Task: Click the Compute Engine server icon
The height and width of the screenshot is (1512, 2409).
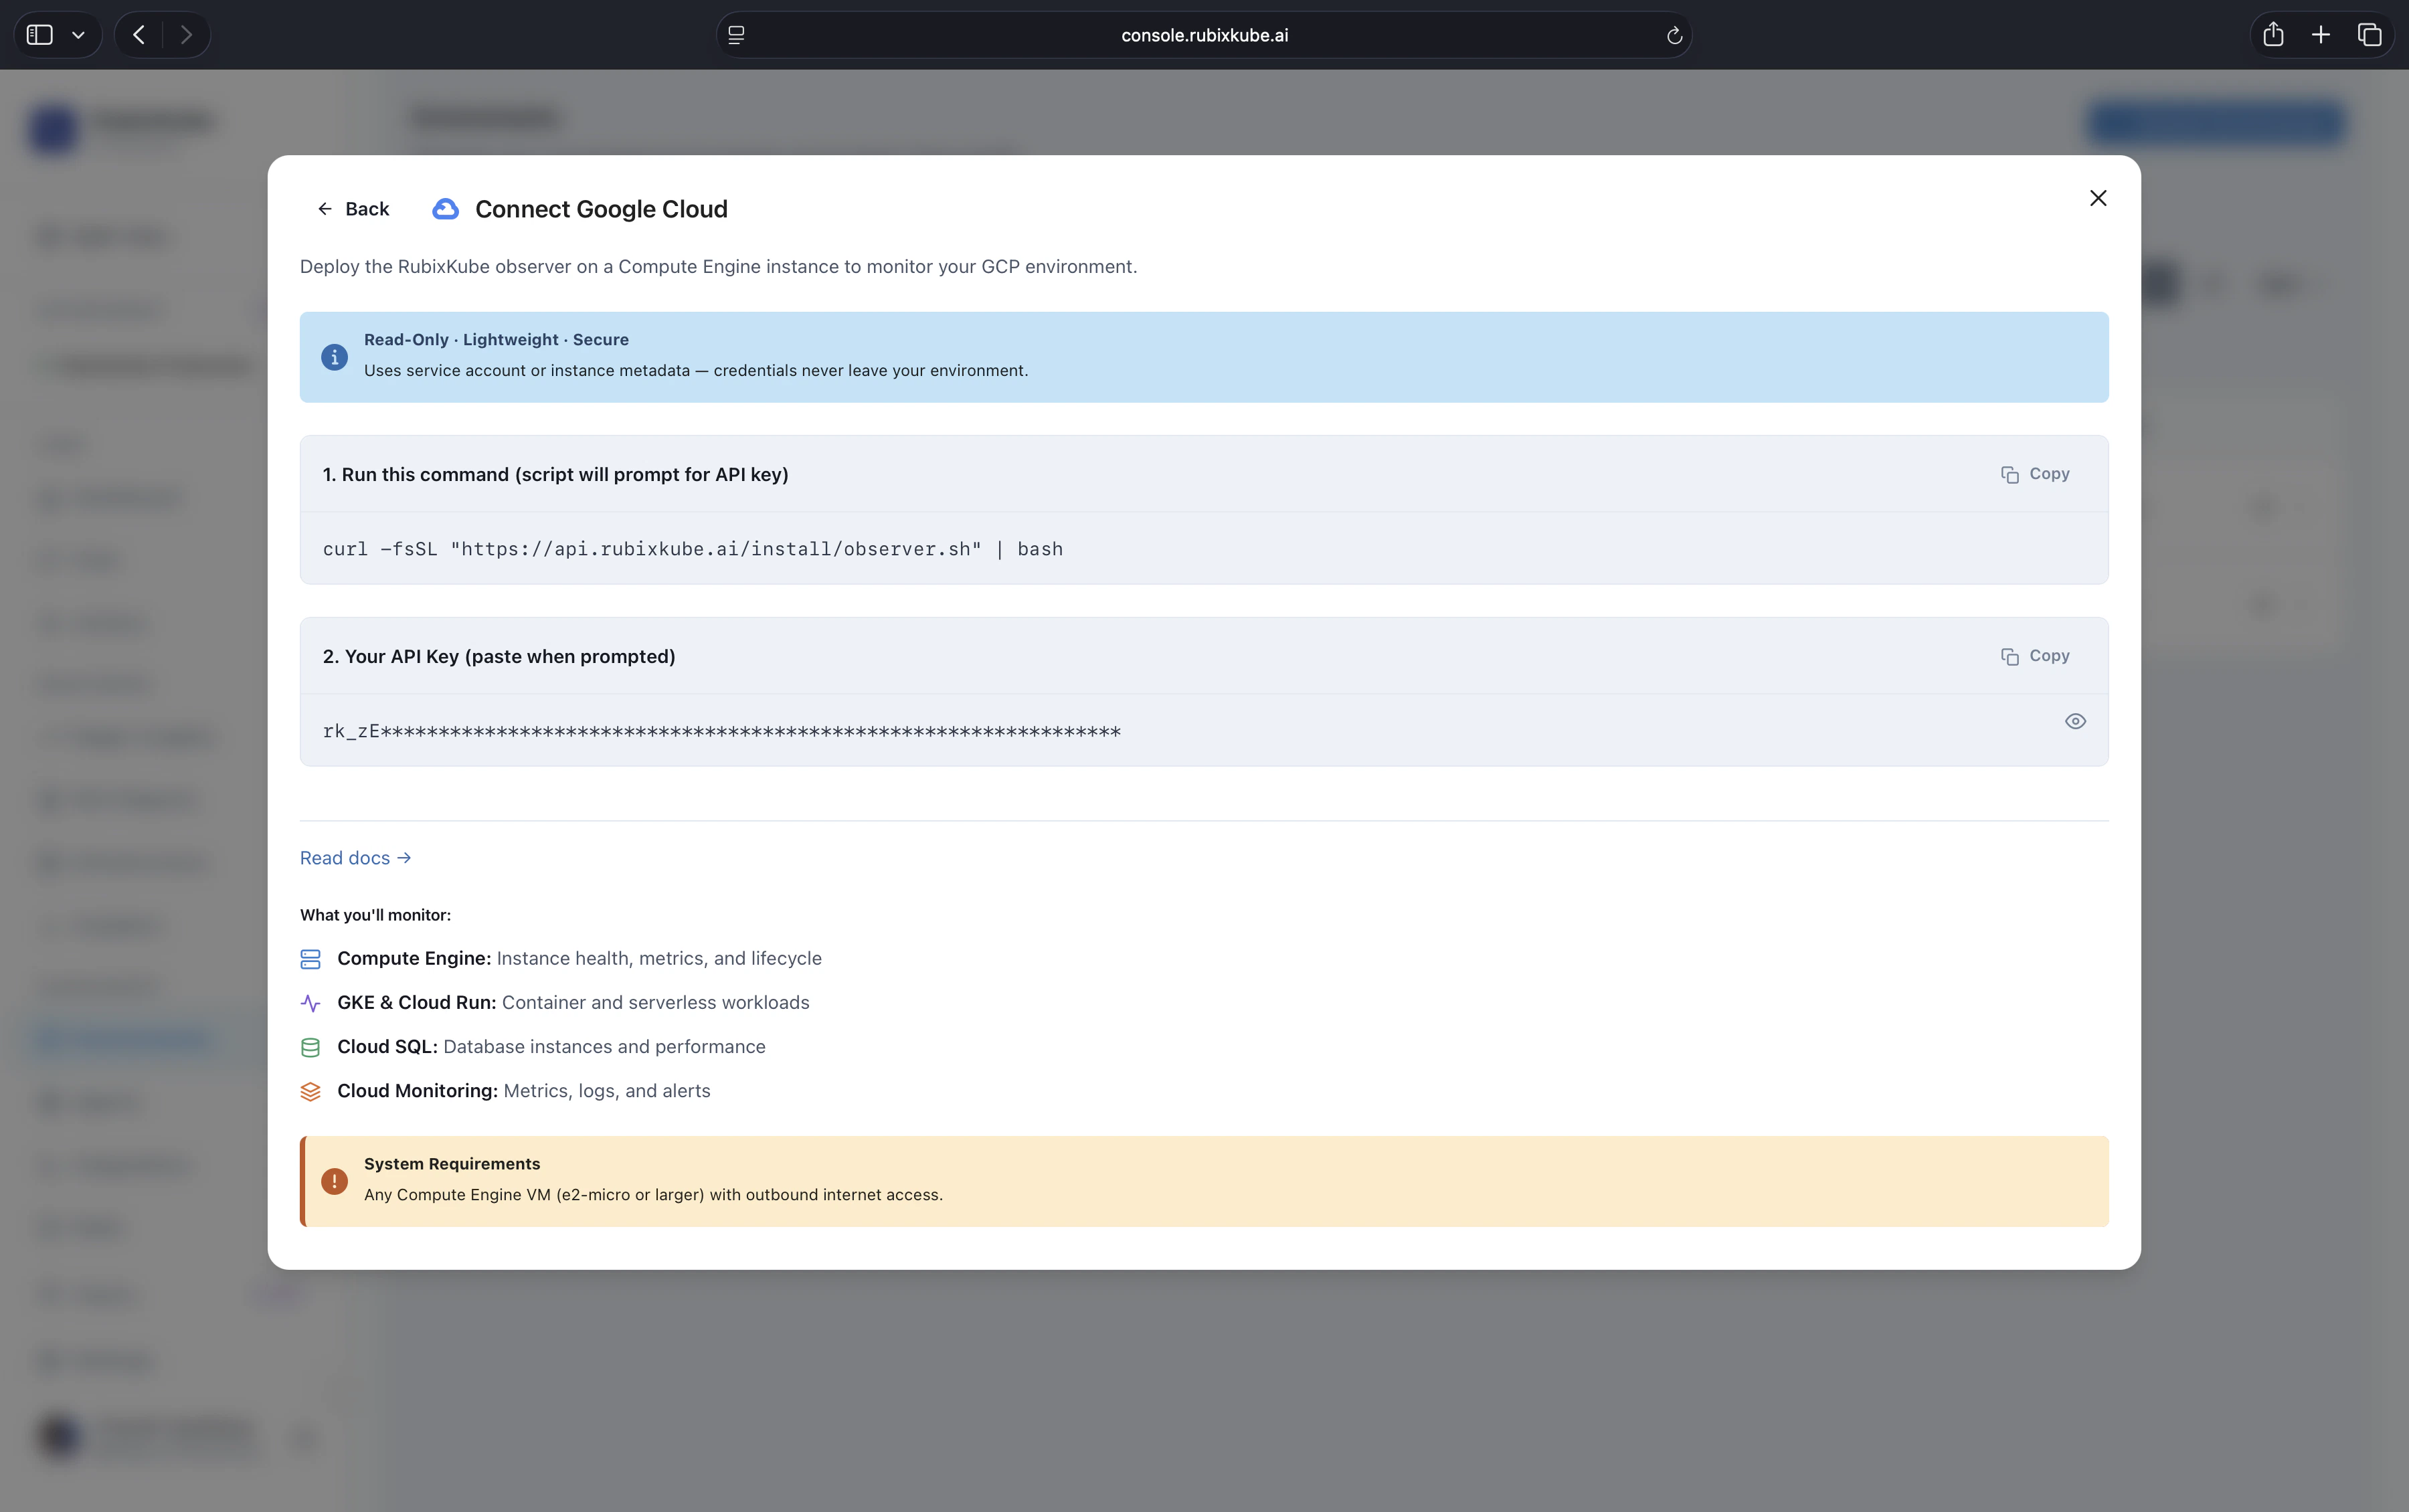Action: click(x=311, y=958)
